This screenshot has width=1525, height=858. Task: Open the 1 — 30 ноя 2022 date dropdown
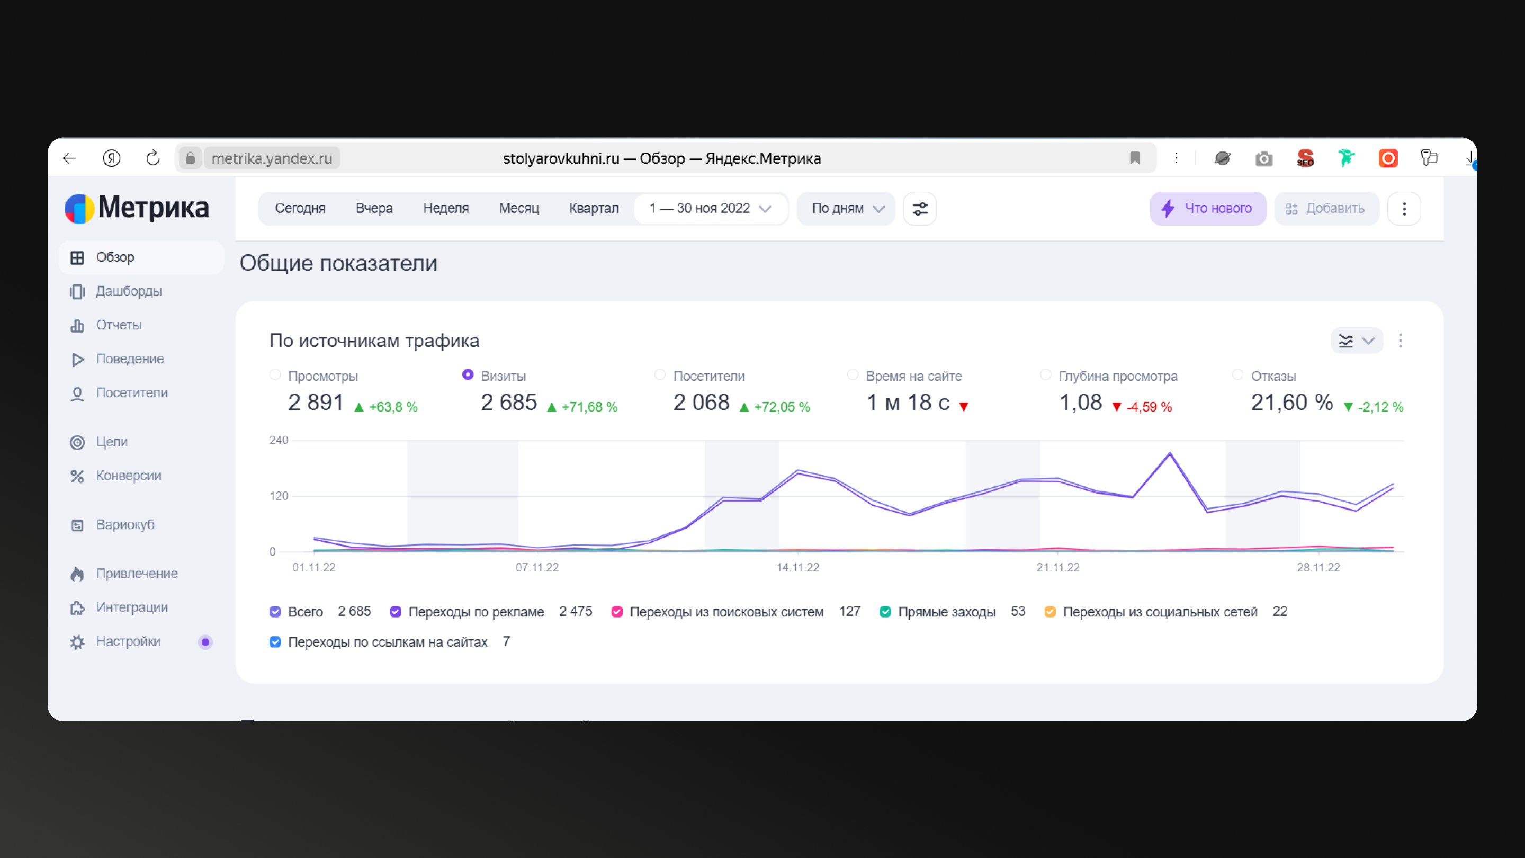click(710, 209)
